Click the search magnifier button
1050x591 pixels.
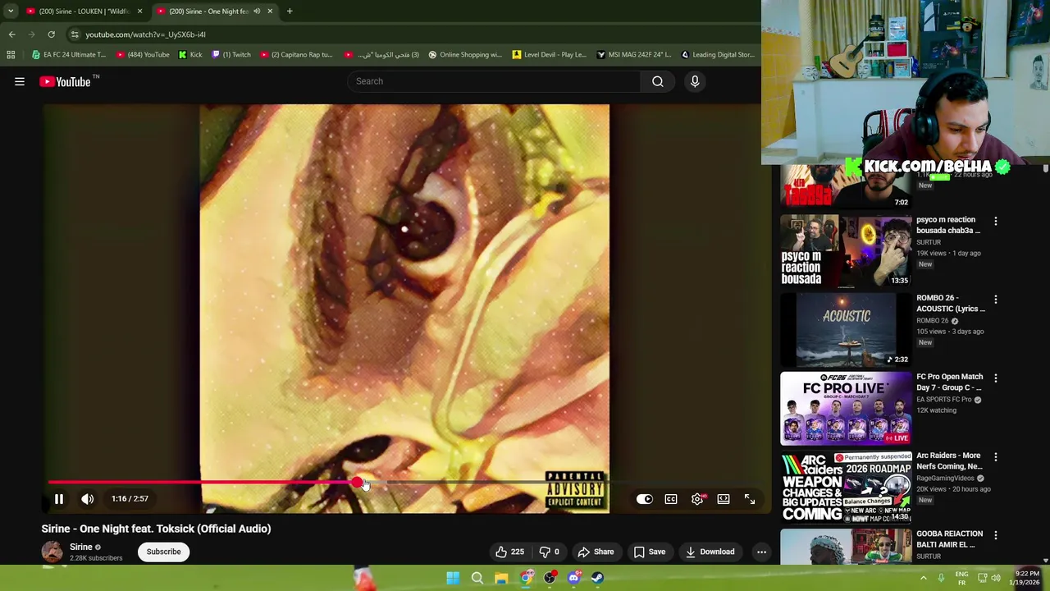click(x=658, y=81)
